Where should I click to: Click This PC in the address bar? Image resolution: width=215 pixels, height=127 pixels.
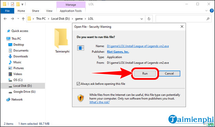(x=41, y=19)
